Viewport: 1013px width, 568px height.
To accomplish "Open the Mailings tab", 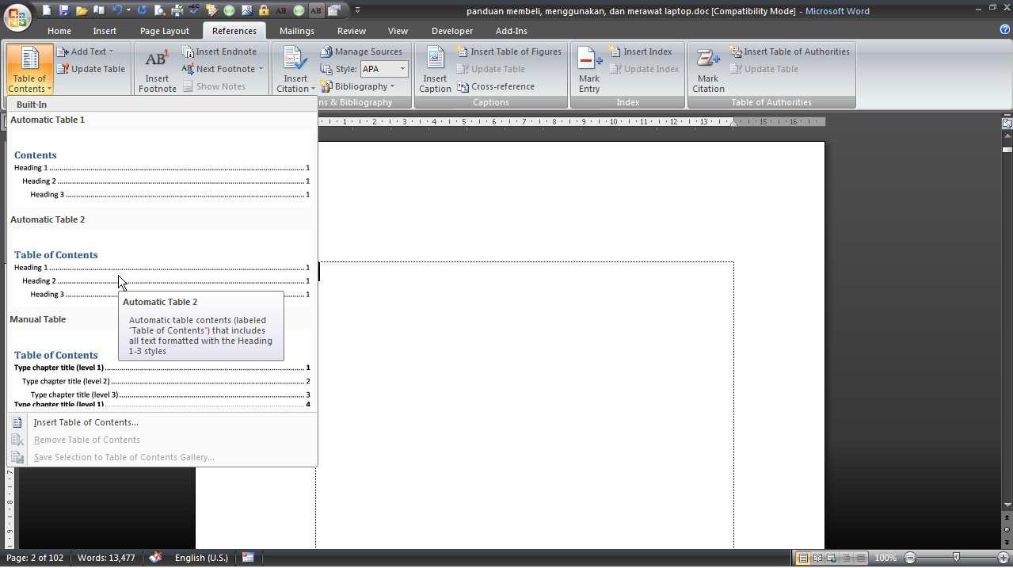I will click(297, 31).
